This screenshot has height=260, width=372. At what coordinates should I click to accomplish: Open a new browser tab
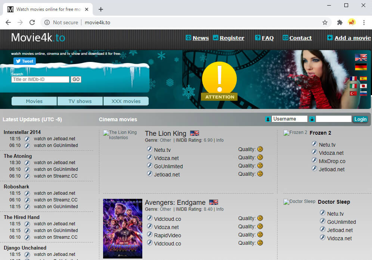[101, 9]
